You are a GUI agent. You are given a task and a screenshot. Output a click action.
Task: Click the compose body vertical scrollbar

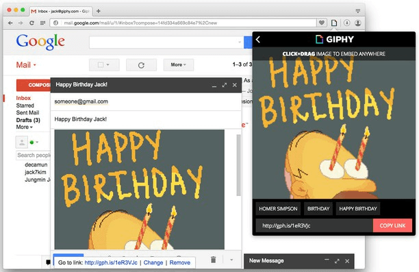coord(238,165)
